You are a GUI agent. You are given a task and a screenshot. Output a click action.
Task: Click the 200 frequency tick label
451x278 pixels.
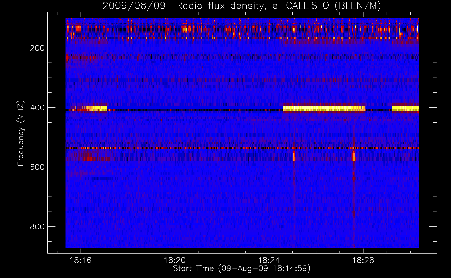coord(37,48)
